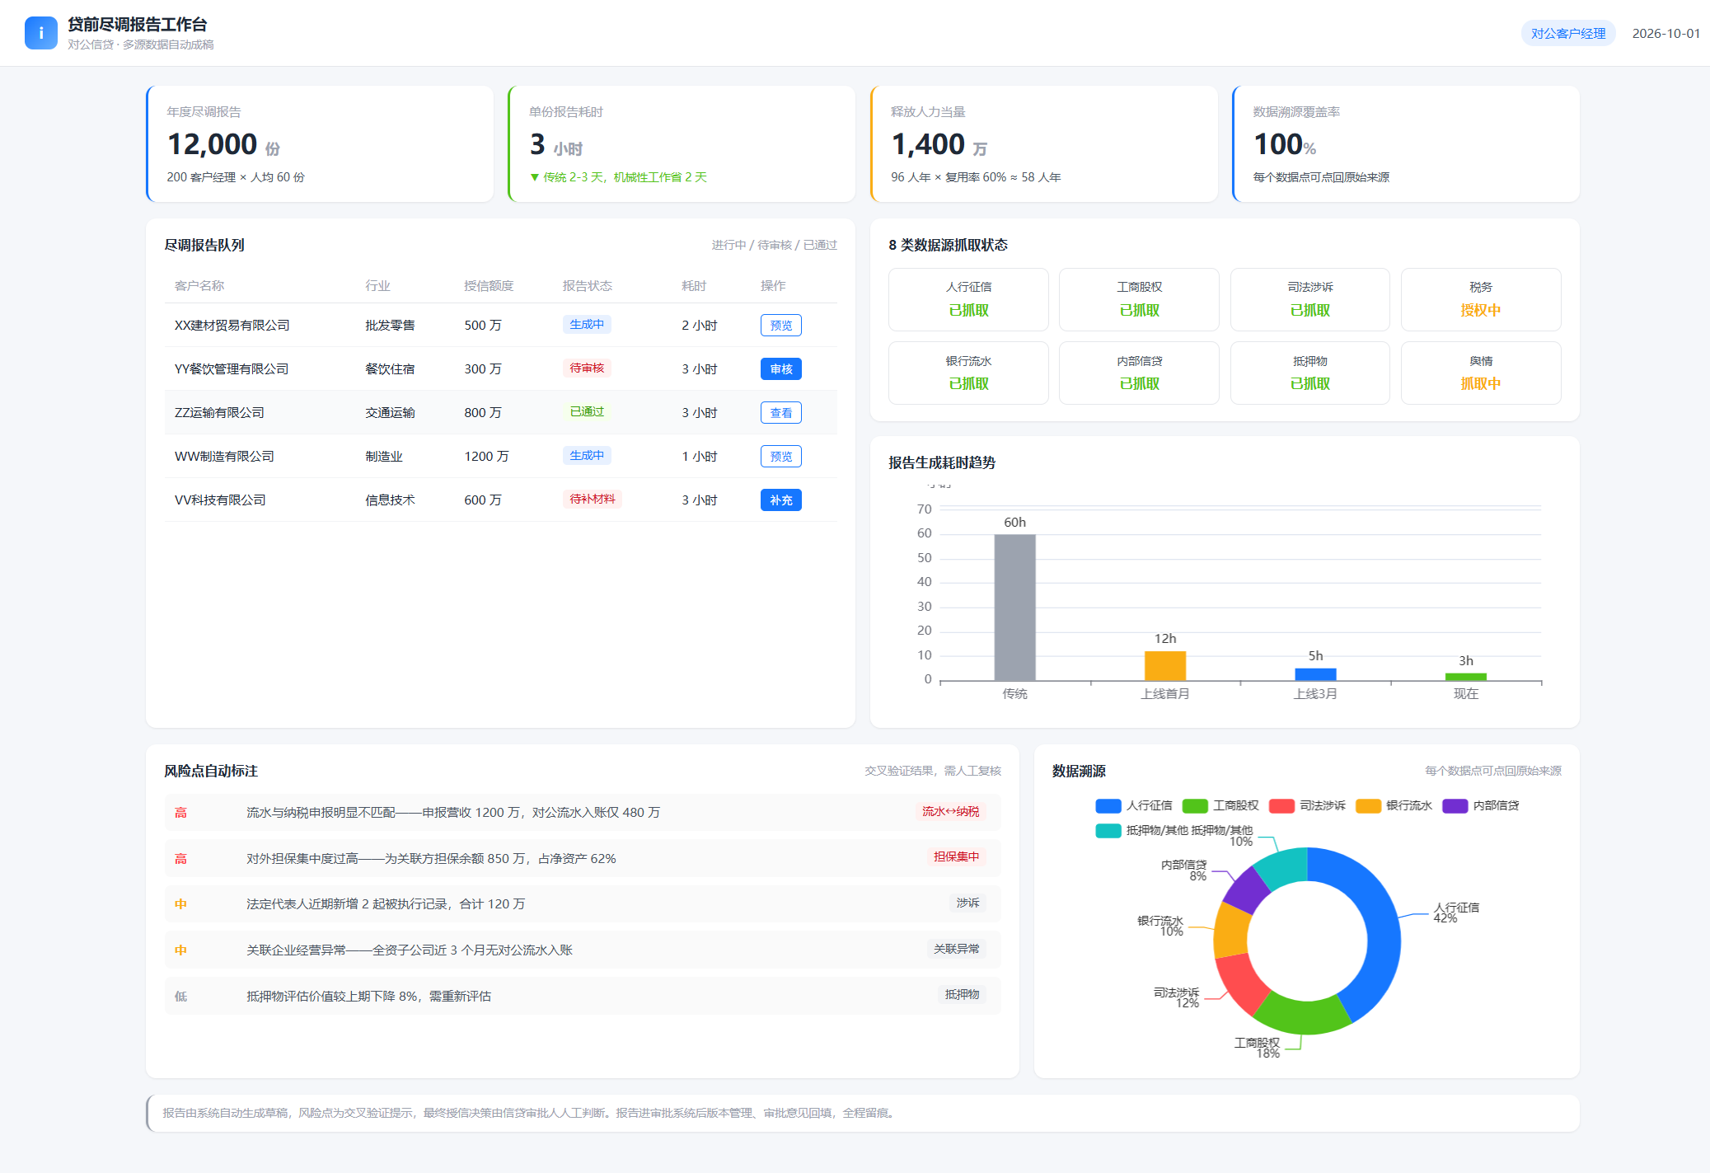This screenshot has height=1173, width=1710.
Task: Preview the XX建材贸易有限公司 report
Action: point(780,326)
